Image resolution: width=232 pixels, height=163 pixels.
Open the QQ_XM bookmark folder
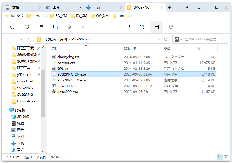pyautogui.click(x=100, y=16)
